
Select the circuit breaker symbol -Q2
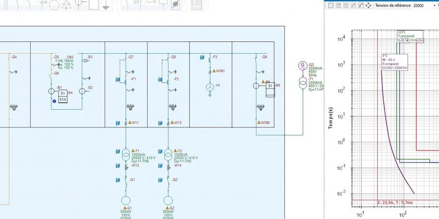coord(168,183)
